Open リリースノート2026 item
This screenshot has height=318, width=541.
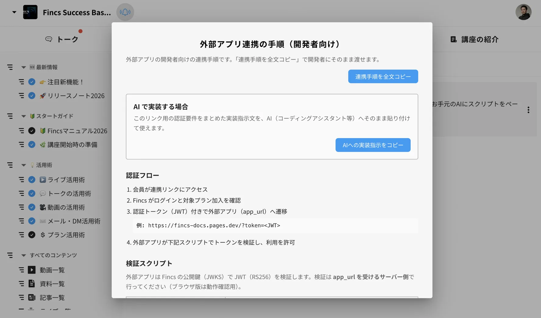point(72,95)
